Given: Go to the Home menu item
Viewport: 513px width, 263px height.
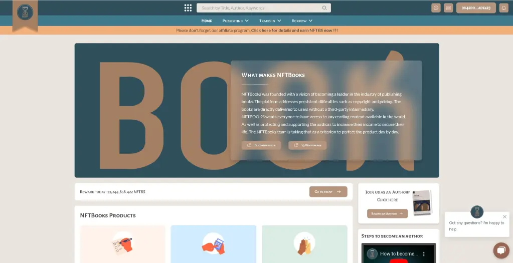Looking at the screenshot, I should (x=207, y=21).
